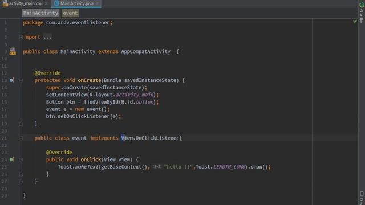The image size is (365, 205).
Task: Click fold end marker at line 26
Action: point(21,174)
